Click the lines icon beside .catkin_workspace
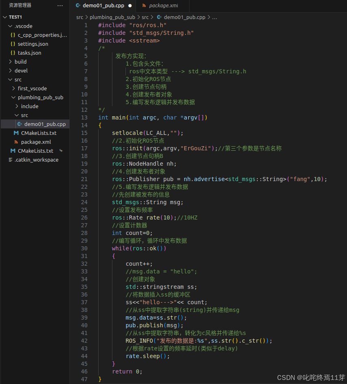347x384 pixels. coord(11,160)
